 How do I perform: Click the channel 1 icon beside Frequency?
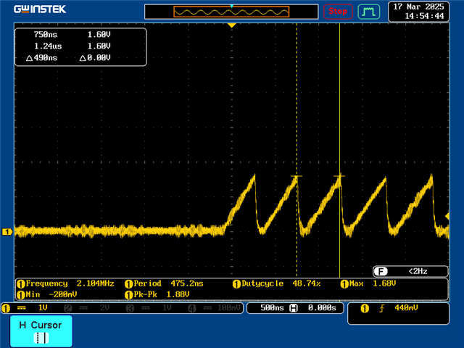[21, 284]
